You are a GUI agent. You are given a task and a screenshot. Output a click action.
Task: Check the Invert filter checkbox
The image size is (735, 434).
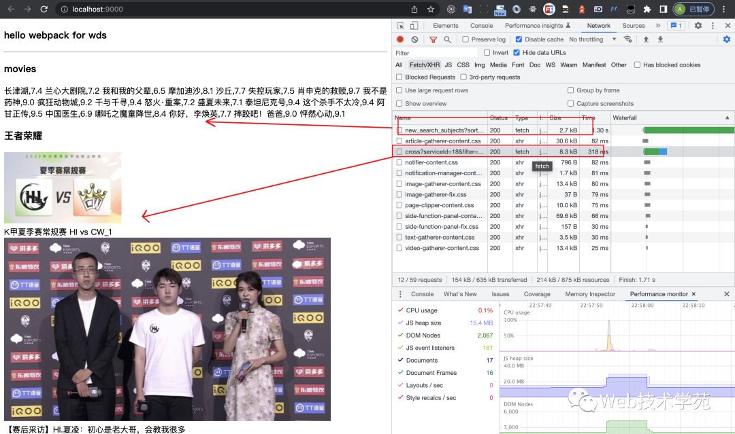tap(487, 52)
